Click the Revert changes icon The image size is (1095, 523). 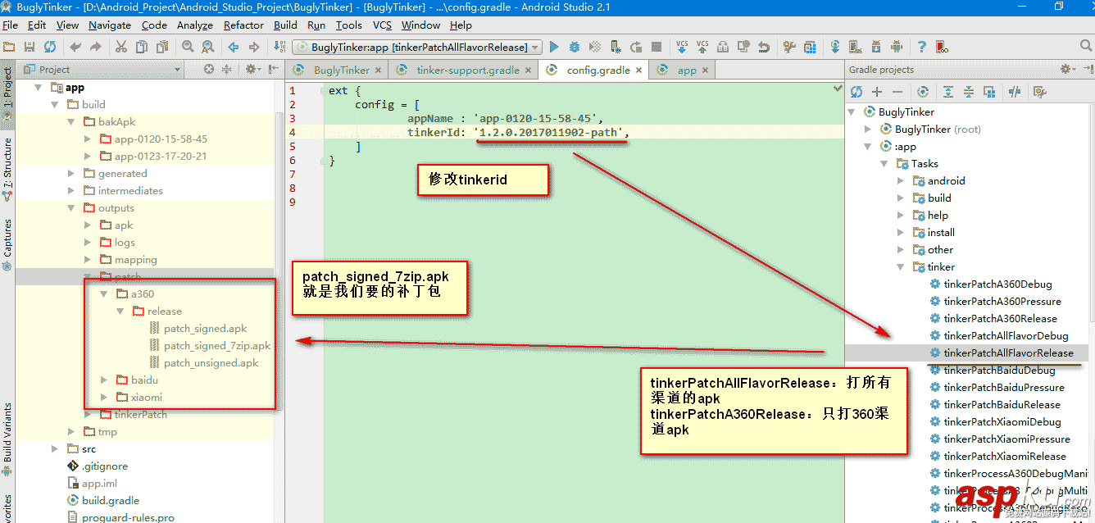tap(764, 48)
